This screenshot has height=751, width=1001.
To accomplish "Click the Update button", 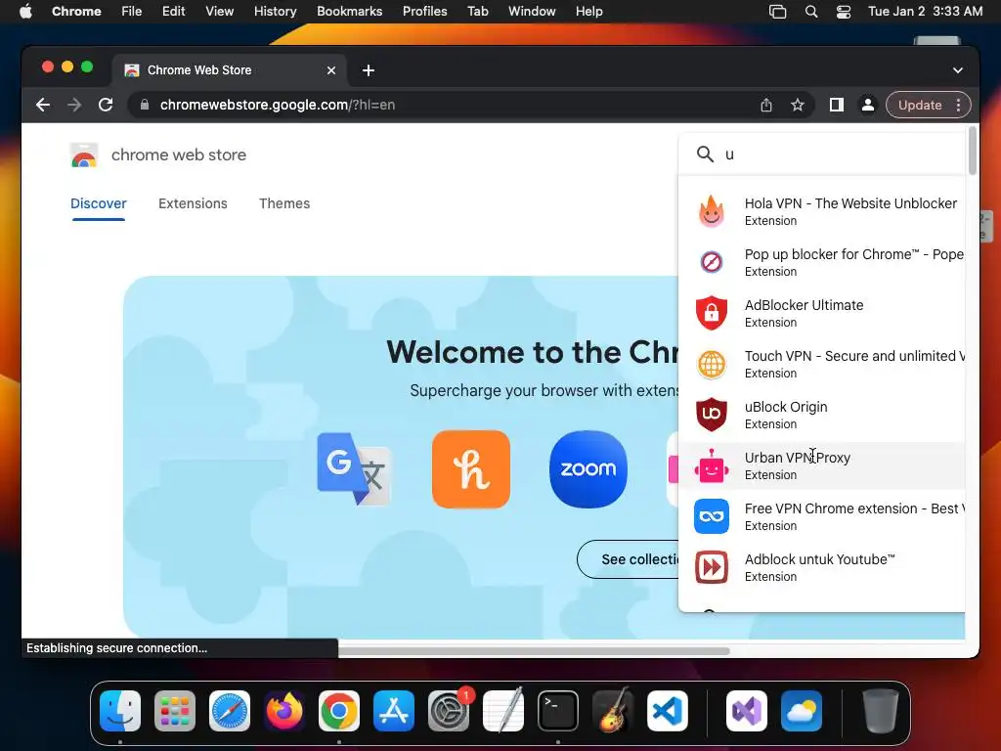I will pos(919,105).
